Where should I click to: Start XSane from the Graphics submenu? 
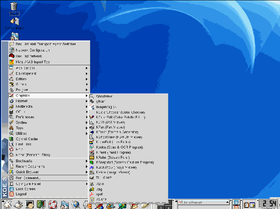[128, 199]
